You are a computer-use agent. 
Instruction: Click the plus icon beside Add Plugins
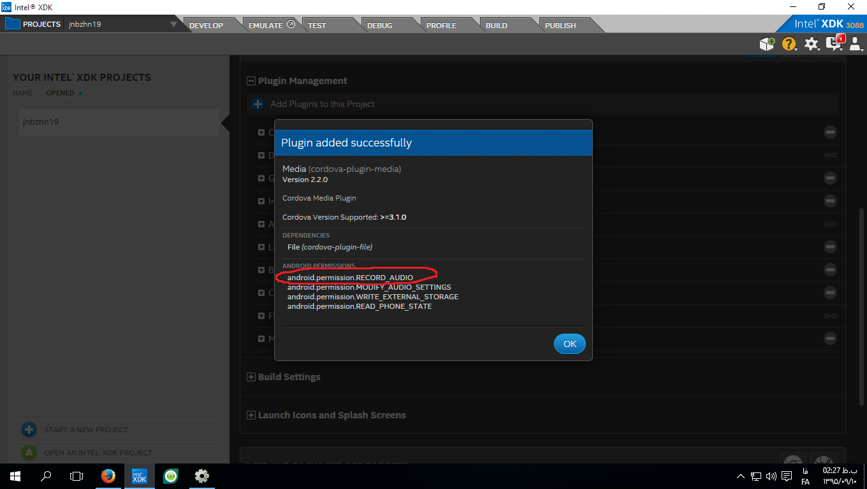tap(258, 104)
